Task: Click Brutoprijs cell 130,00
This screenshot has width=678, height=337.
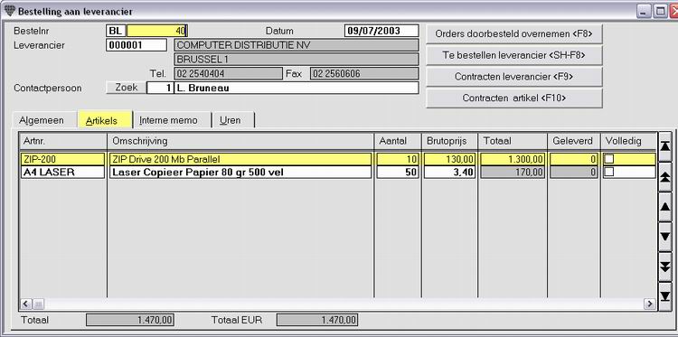Action: click(449, 159)
